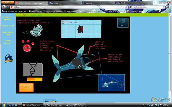
Task: Open Twitter / Inicio bookmark
Action: pos(21,11)
